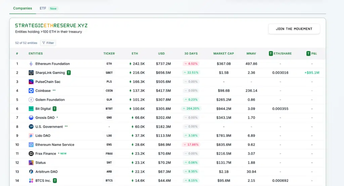Click the Arbitrum DAO logo icon

pyautogui.click(x=31, y=172)
